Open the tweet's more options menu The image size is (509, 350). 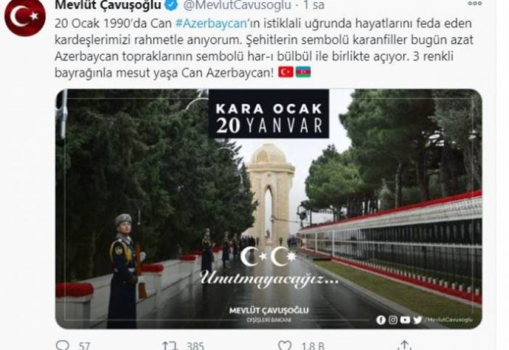[x=474, y=4]
